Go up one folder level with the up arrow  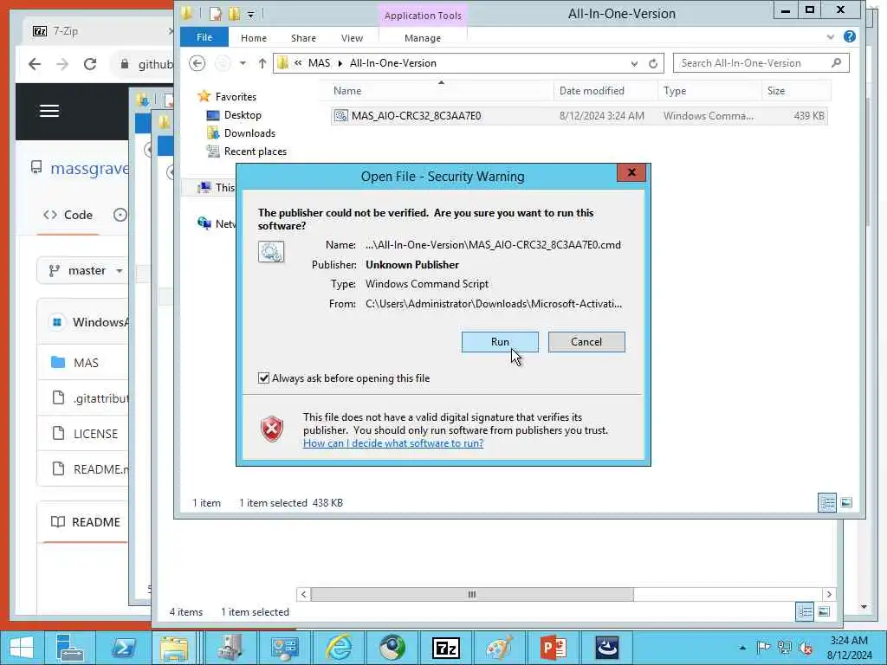tap(262, 63)
